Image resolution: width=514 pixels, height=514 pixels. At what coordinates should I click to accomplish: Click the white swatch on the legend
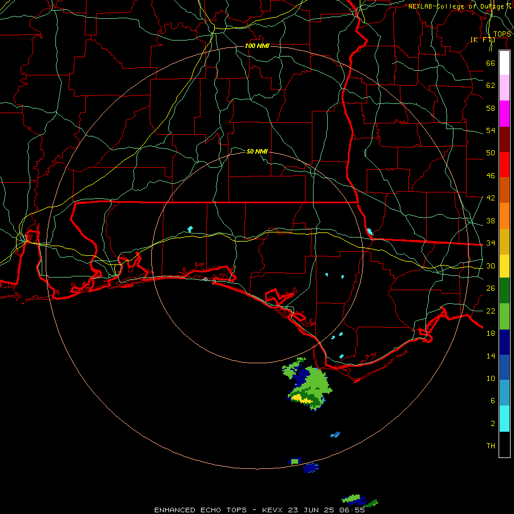coord(504,63)
